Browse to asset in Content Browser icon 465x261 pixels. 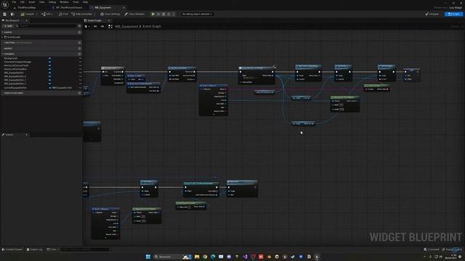coord(12,14)
